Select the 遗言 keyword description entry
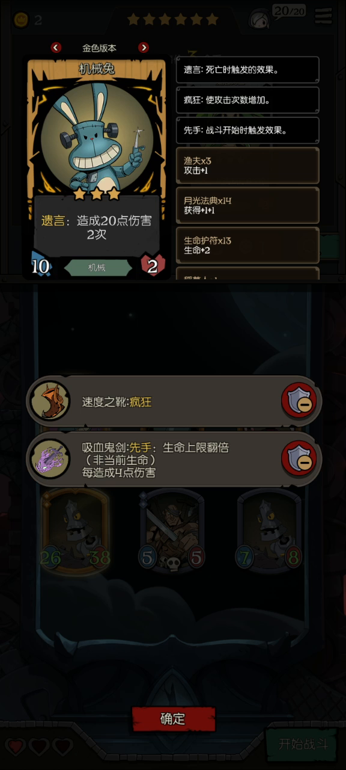 247,70
